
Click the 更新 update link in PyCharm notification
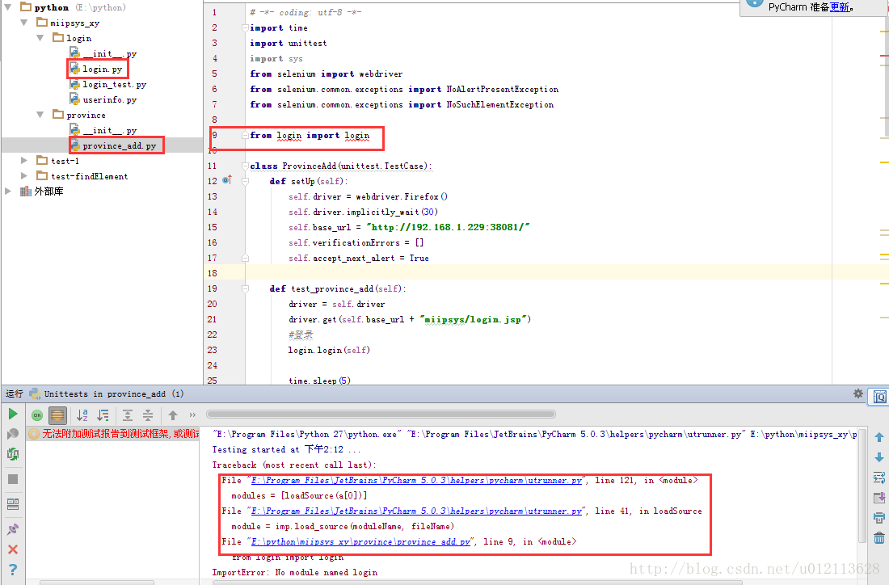click(840, 7)
